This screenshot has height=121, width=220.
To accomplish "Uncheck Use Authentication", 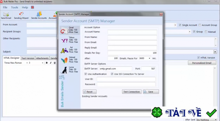I will 86,74.
